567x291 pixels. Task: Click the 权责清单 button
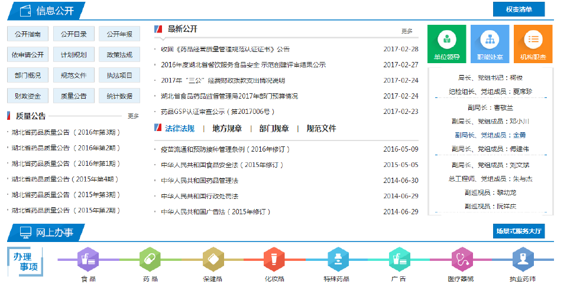pyautogui.click(x=519, y=9)
